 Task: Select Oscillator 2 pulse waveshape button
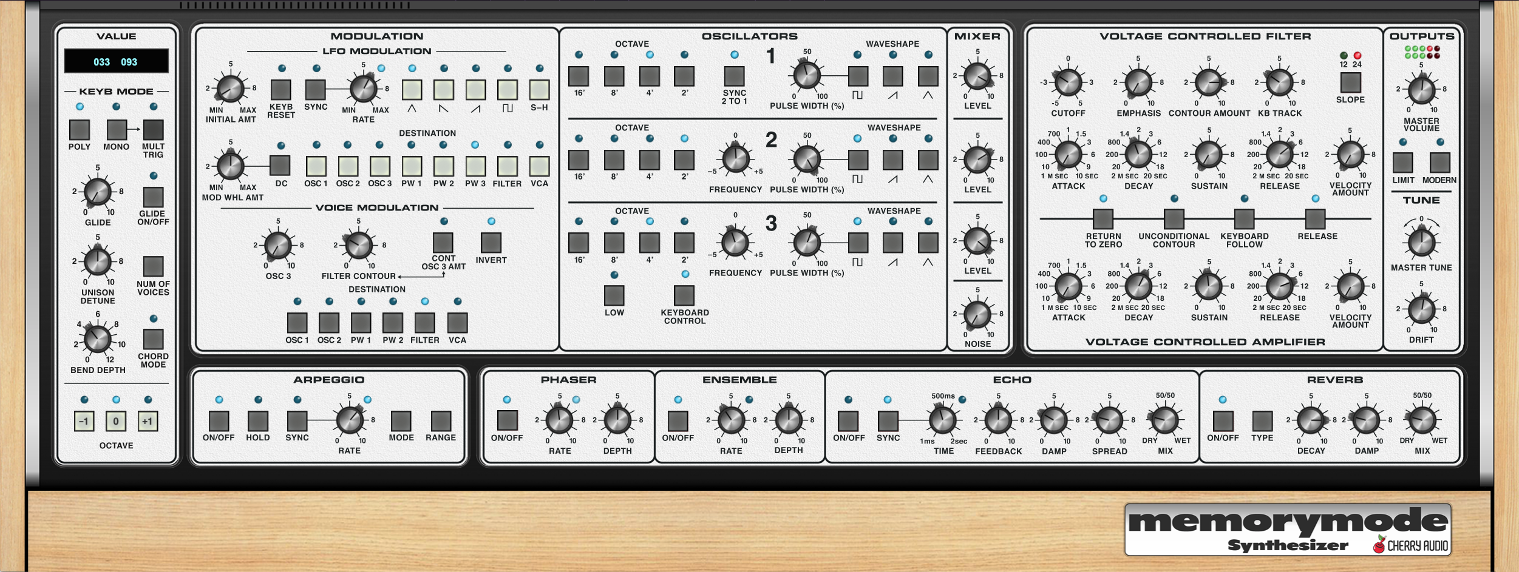857,160
